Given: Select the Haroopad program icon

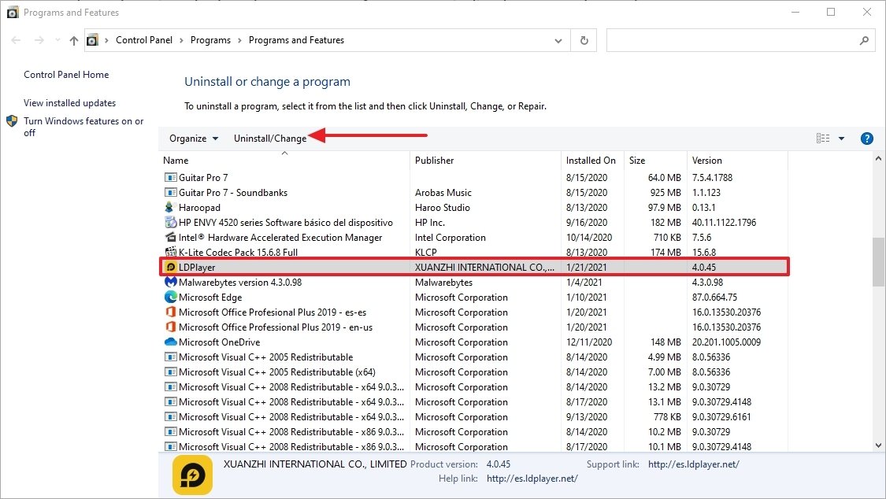Looking at the screenshot, I should (169, 207).
